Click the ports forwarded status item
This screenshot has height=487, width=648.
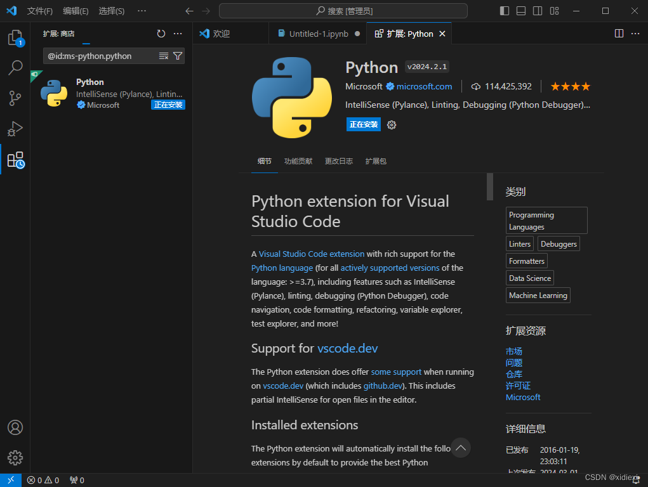pos(77,480)
